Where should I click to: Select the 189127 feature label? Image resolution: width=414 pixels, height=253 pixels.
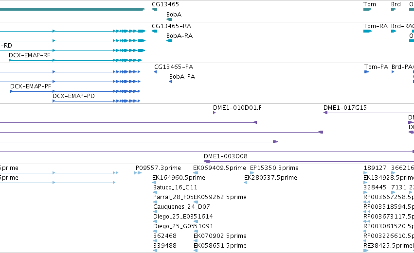[x=375, y=168]
